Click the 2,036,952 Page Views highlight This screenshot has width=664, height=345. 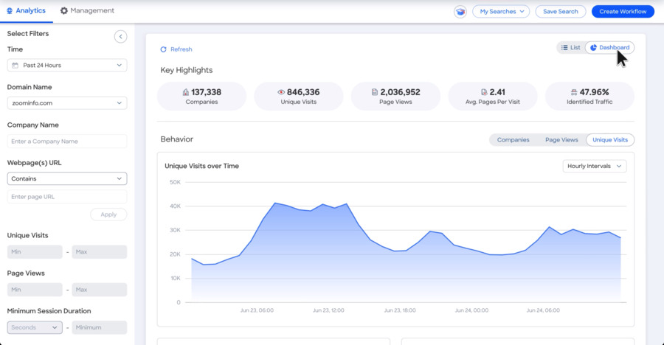pyautogui.click(x=395, y=96)
